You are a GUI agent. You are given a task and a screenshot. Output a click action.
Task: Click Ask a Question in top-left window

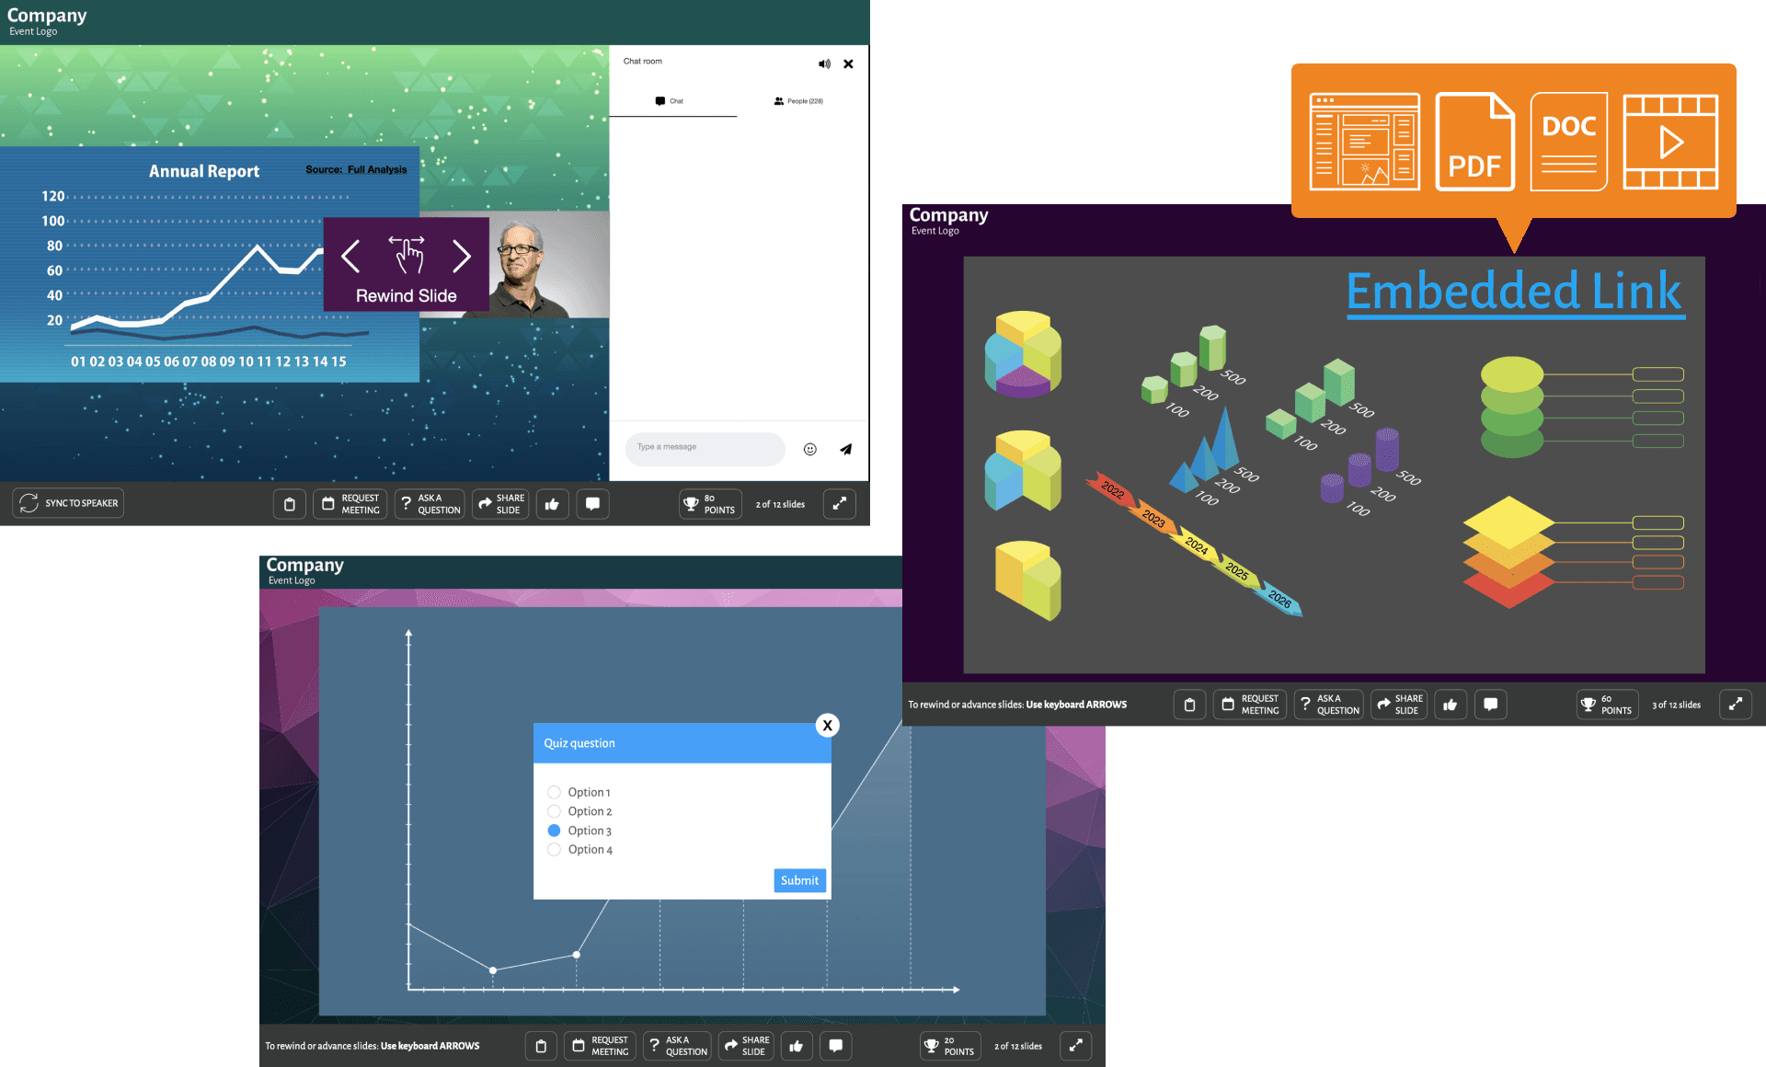coord(430,504)
